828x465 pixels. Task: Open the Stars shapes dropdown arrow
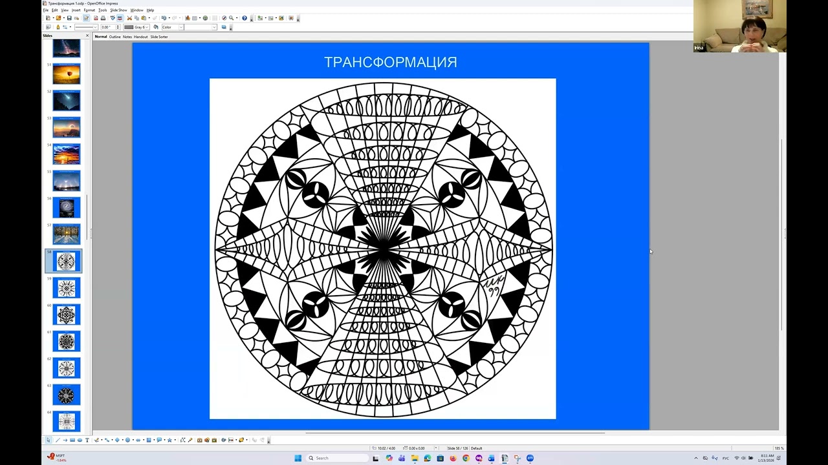(175, 440)
